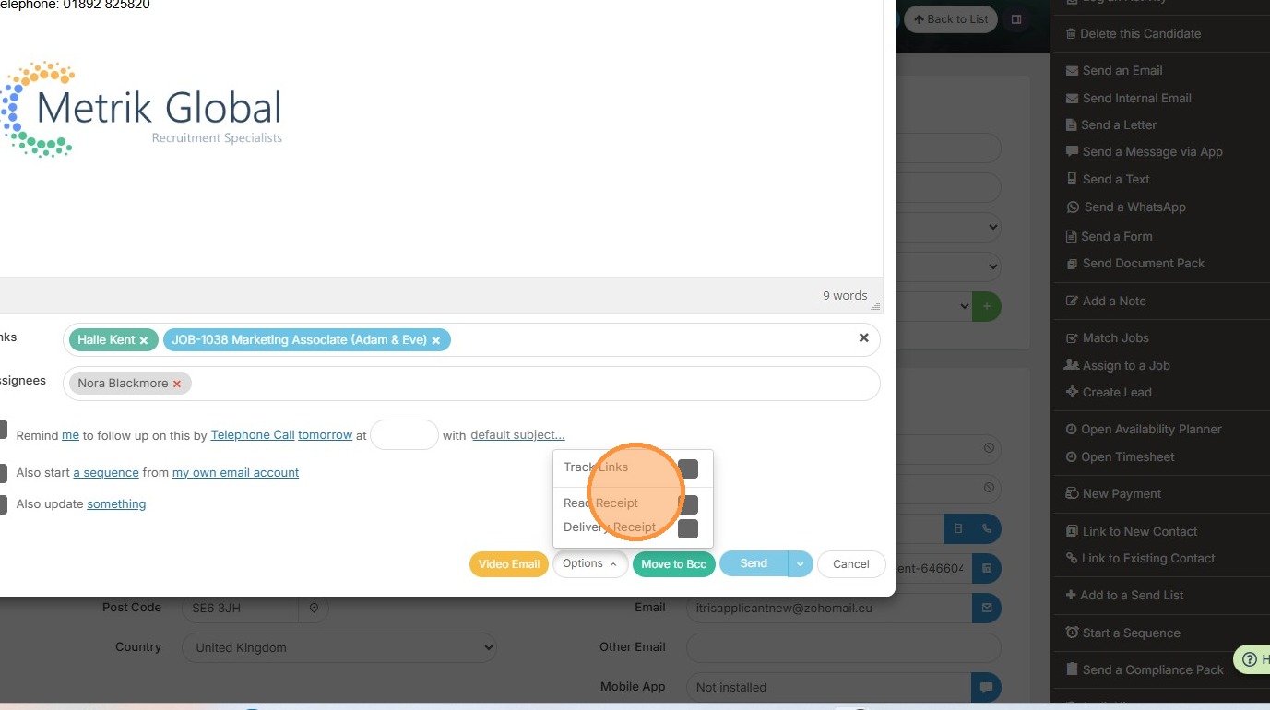The image size is (1270, 710).
Task: Click the Match Jobs check icon
Action: pyautogui.click(x=1072, y=338)
